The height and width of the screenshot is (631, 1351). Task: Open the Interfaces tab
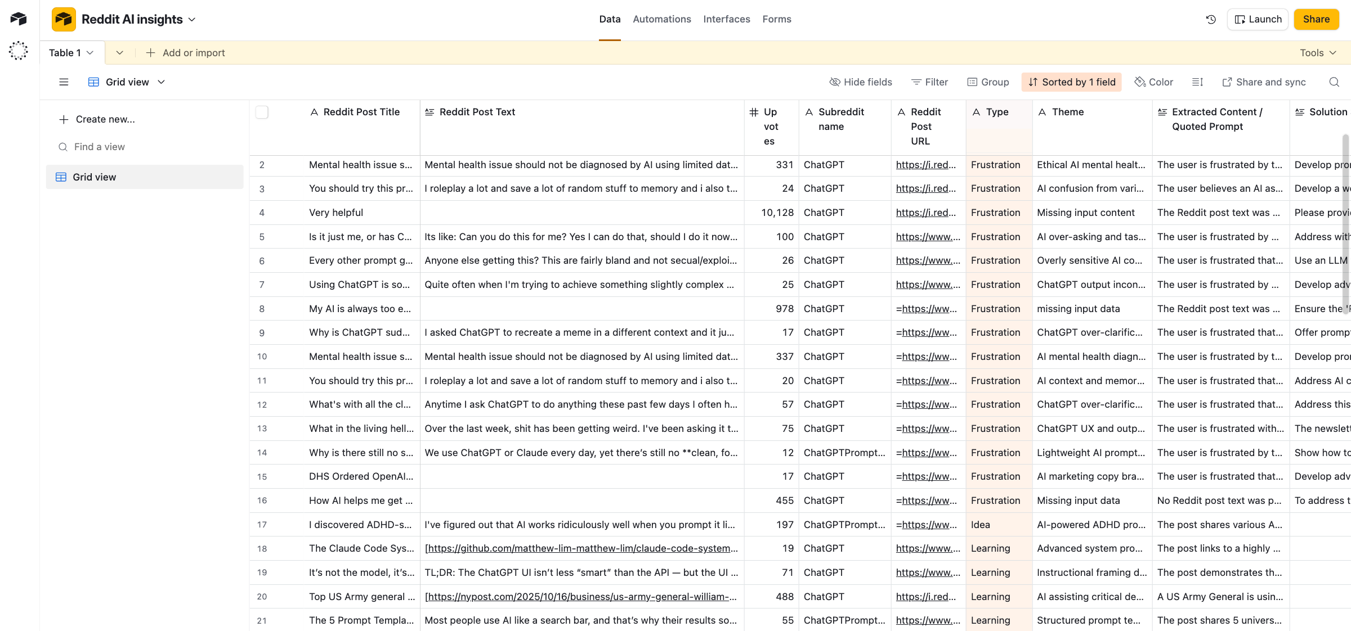[x=727, y=19]
